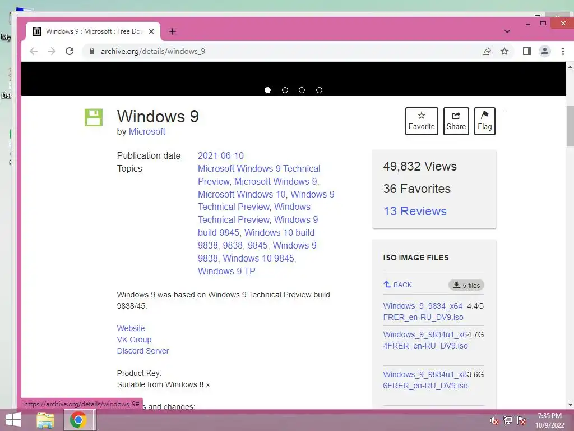Click scrollbar down arrow
Screen dimensions: 574x431
point(570,405)
